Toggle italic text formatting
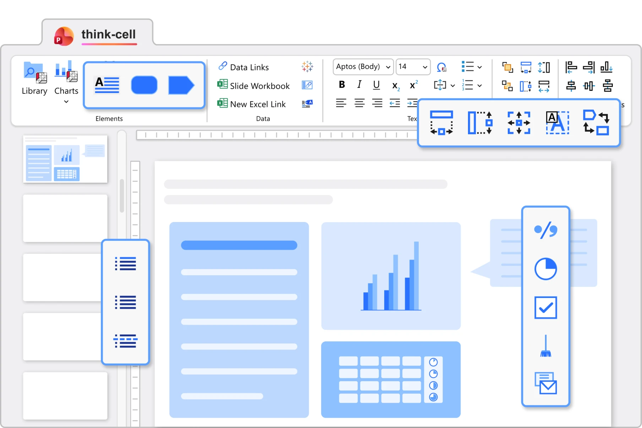The width and height of the screenshot is (642, 428). [x=359, y=85]
